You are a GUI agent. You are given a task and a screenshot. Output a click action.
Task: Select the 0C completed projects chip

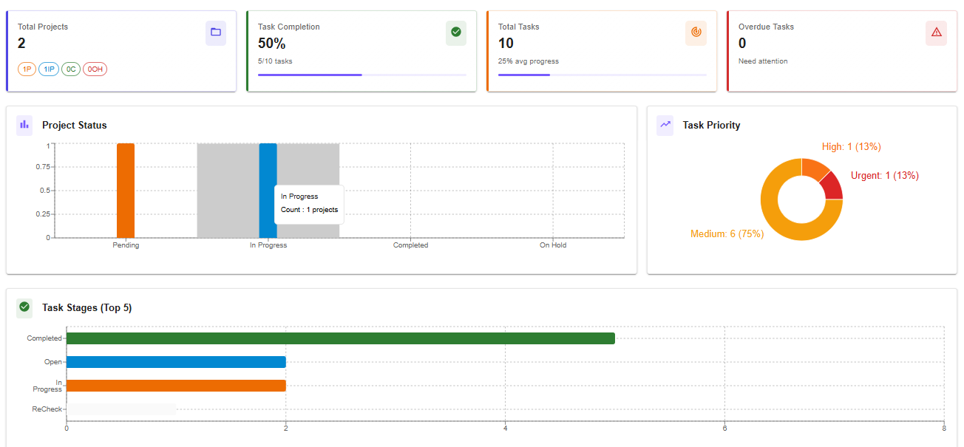[x=71, y=69]
